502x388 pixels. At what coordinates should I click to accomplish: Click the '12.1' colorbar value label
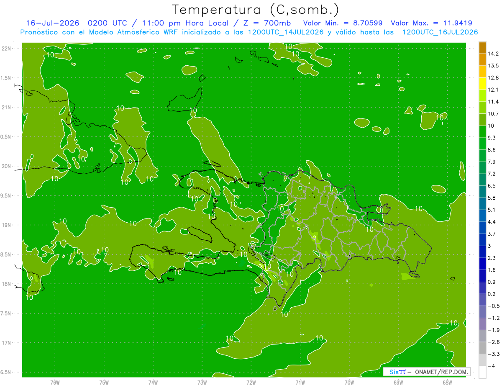coord(493,90)
